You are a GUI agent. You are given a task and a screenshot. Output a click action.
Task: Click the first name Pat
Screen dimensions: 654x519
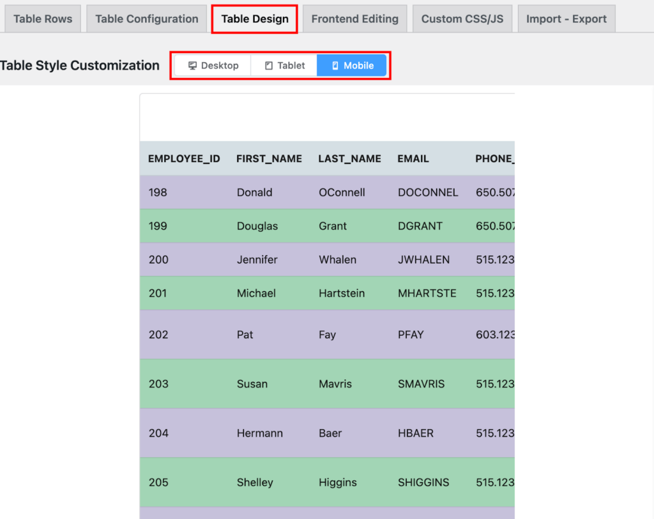pyautogui.click(x=245, y=335)
